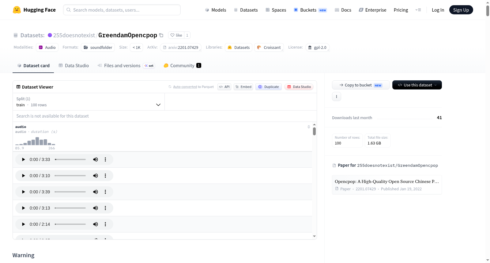Open the Files and versions tab
Screen dimensions: 490x263
tap(126, 66)
